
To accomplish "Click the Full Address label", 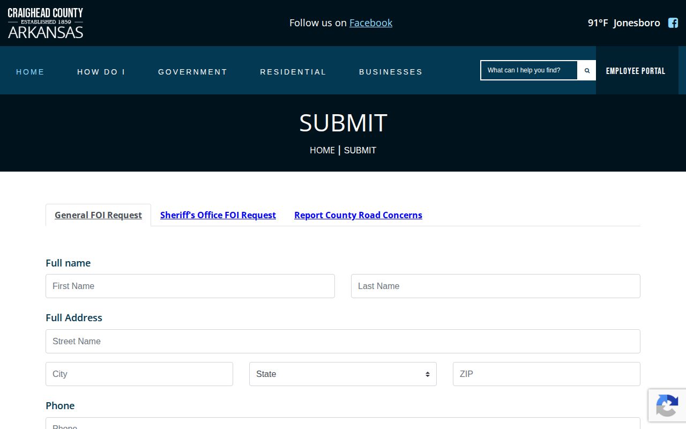I will pyautogui.click(x=74, y=317).
